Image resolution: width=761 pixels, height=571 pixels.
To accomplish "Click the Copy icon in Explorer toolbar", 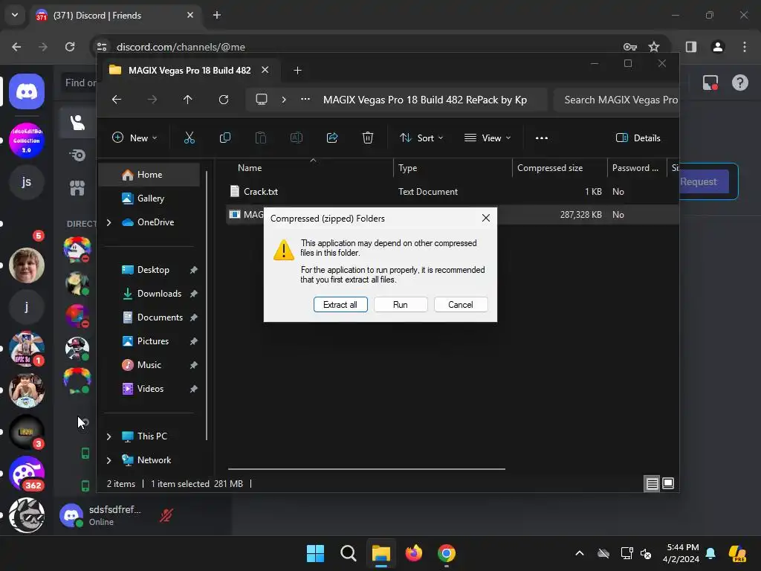I will pos(225,138).
